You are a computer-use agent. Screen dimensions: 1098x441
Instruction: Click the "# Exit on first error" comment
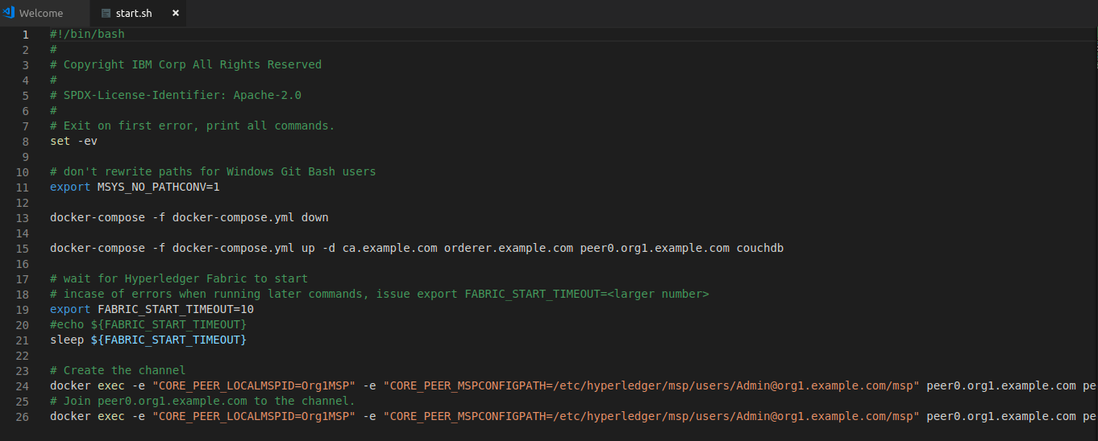pos(192,126)
